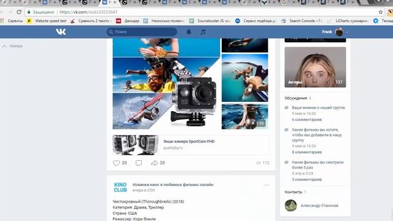Reload the page with refresh icon
Image resolution: width=393 pixels, height=221 pixels.
[x=19, y=12]
